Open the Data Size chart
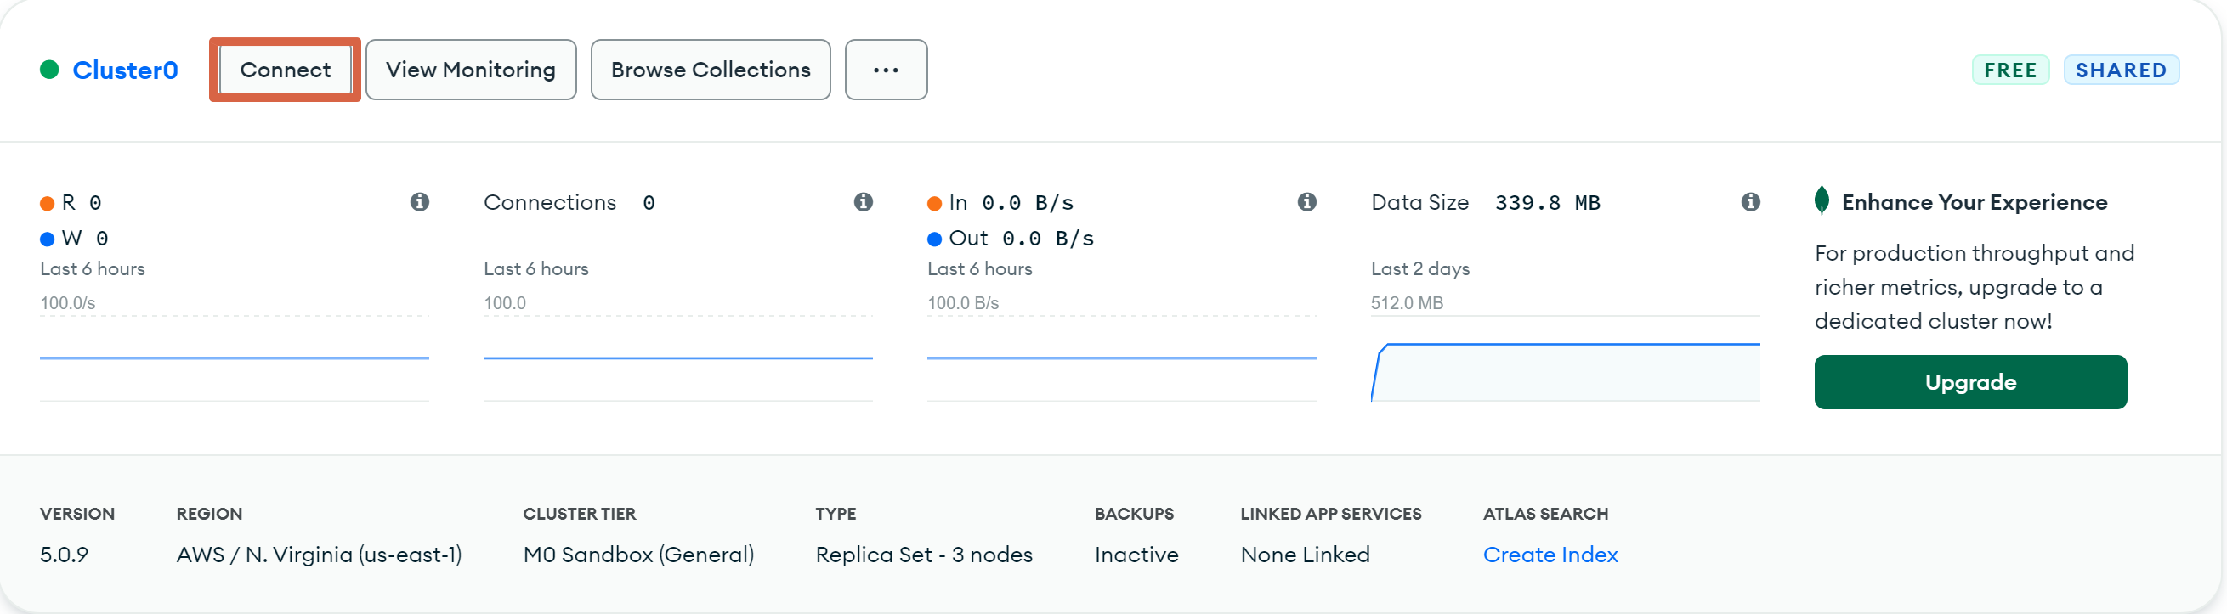The height and width of the screenshot is (614, 2227). [1565, 358]
